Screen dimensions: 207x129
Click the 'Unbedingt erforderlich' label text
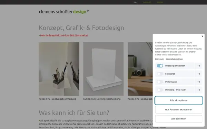(175, 66)
